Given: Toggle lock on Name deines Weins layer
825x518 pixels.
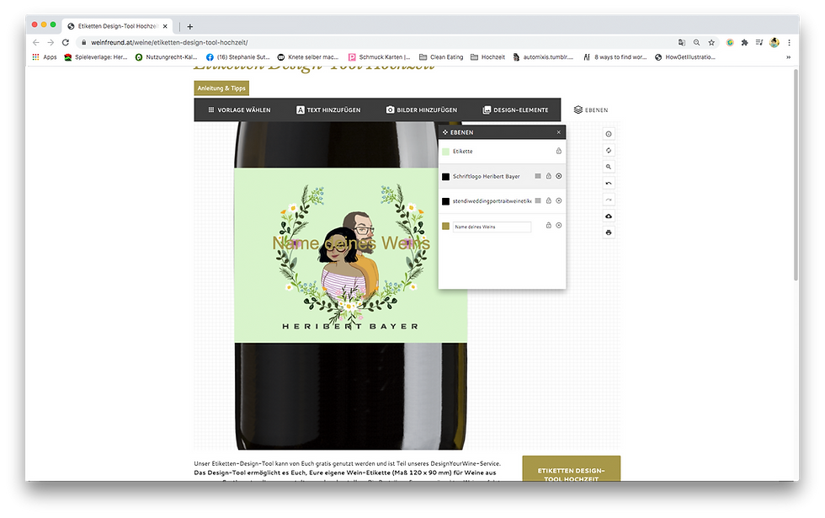Looking at the screenshot, I should (548, 226).
